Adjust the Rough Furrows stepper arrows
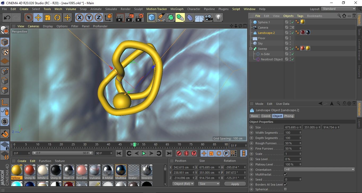Image resolution: width=362 pixels, height=193 pixels. coord(300,143)
